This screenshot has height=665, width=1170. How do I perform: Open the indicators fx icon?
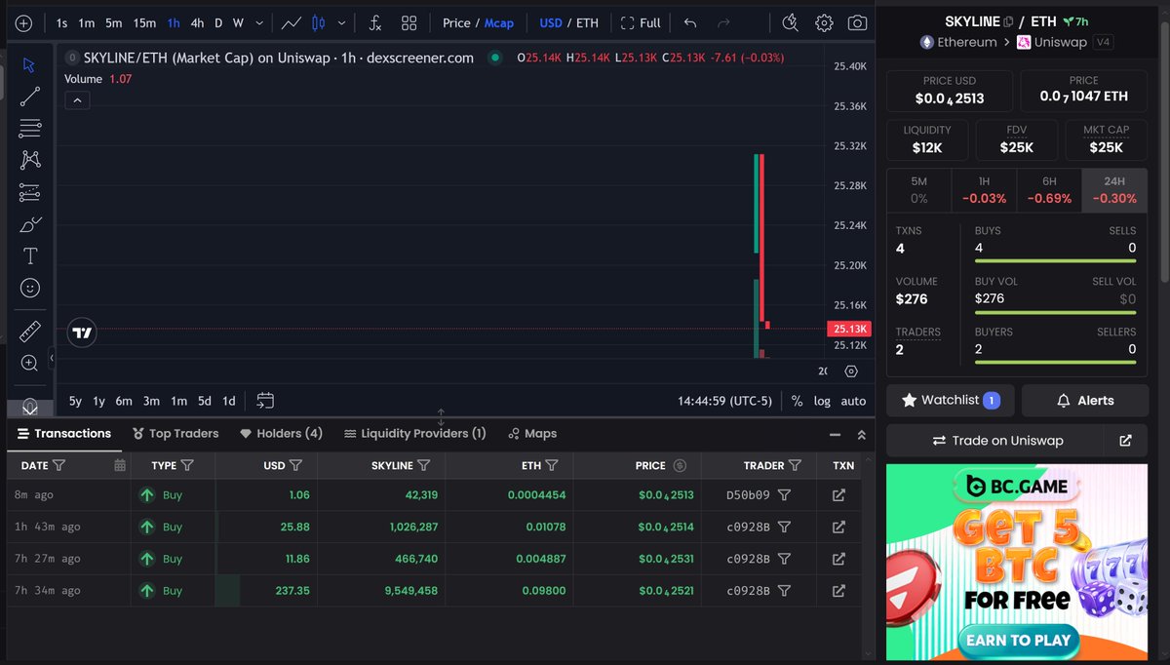[x=374, y=22]
